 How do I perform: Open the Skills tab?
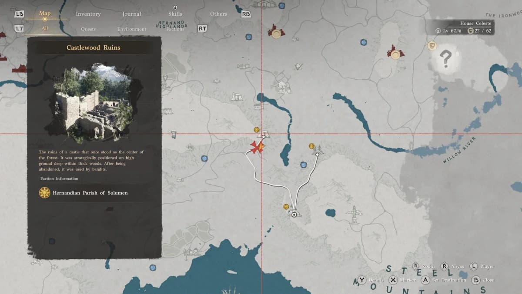pyautogui.click(x=175, y=14)
